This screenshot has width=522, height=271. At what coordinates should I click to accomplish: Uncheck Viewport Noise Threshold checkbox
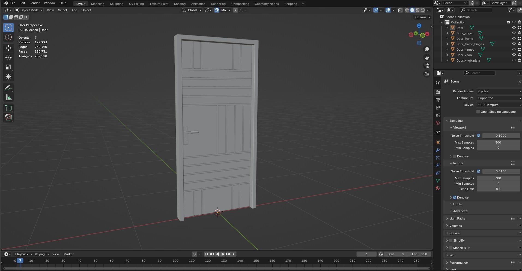tap(479, 136)
